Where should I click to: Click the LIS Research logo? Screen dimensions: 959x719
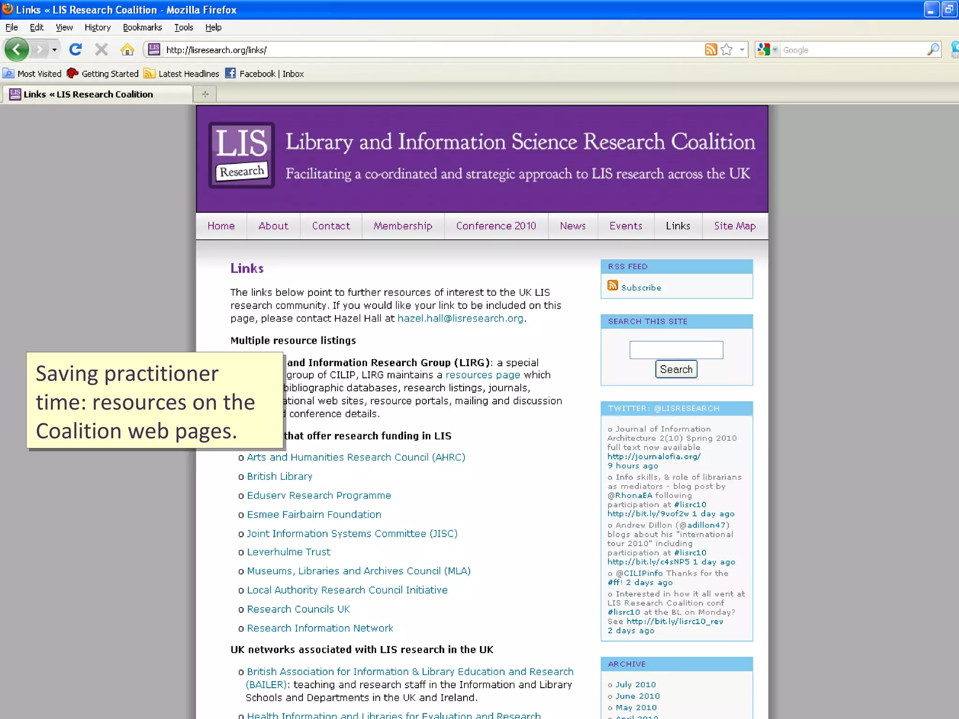[x=242, y=155]
